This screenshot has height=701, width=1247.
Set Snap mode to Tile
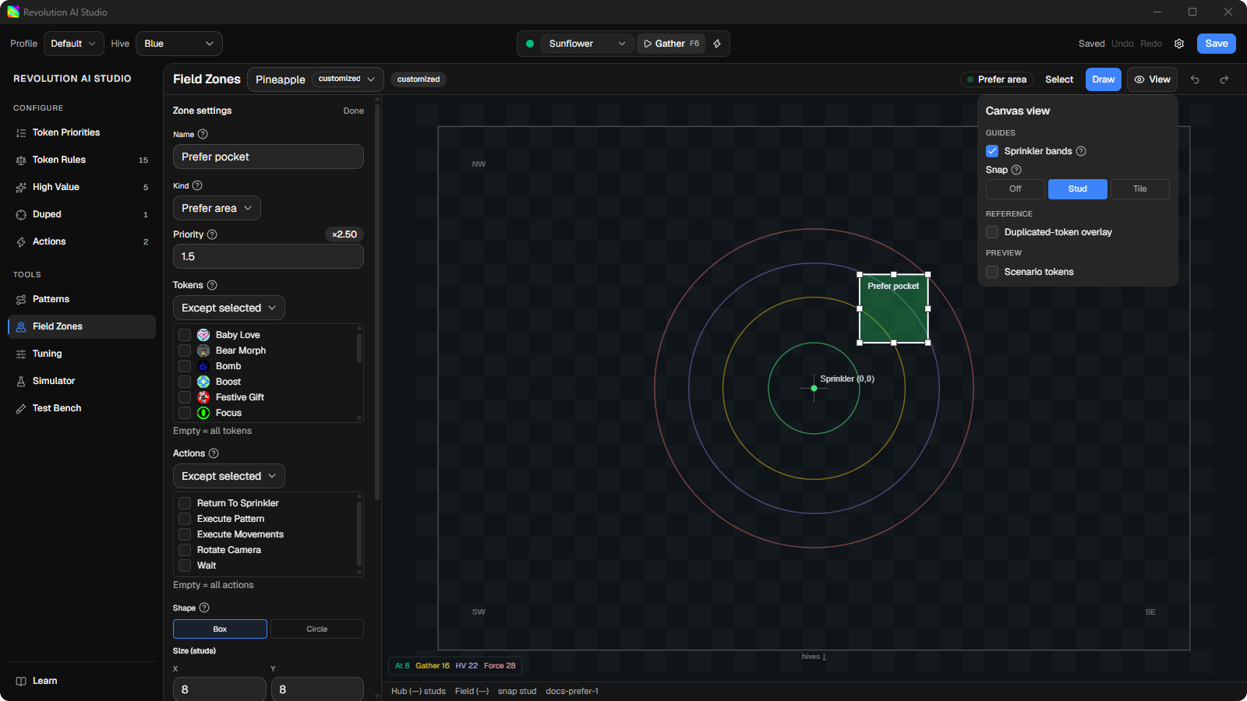1140,188
